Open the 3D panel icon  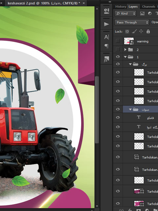click(107, 11)
